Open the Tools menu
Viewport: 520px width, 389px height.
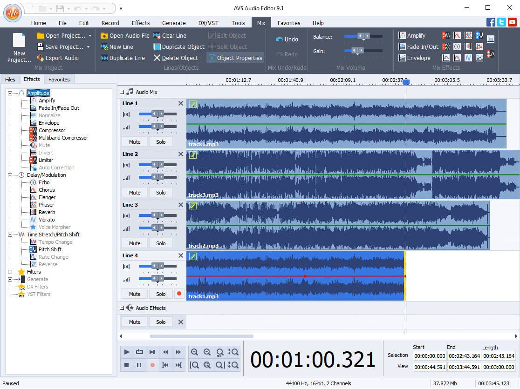[x=238, y=22]
